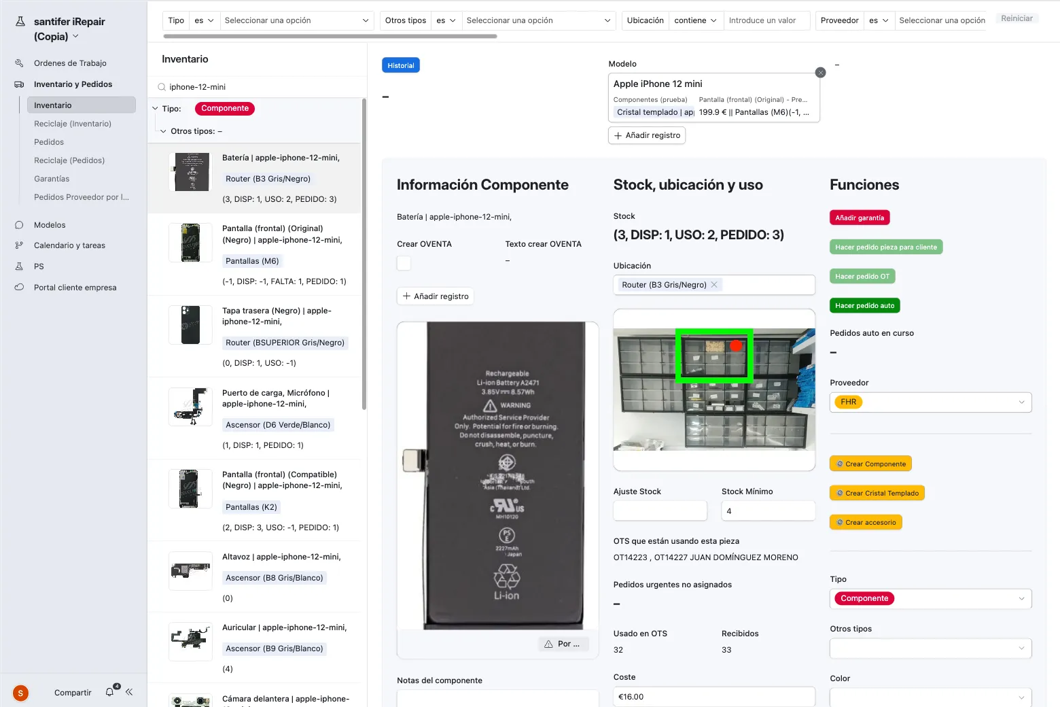Click the notification bell icon
1060x707 pixels.
109,691
